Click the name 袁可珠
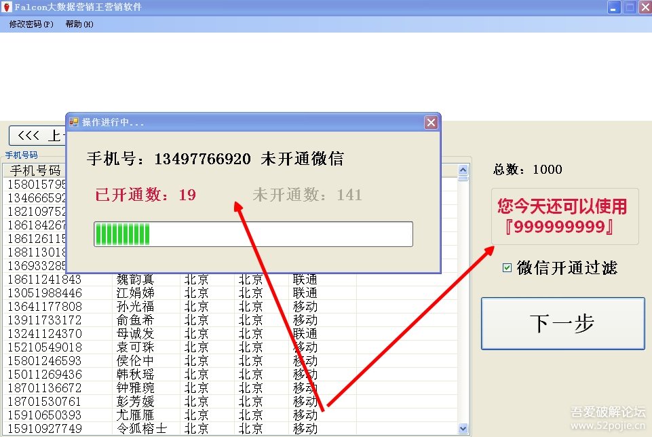Viewport: 652px width, 437px height. tap(135, 347)
